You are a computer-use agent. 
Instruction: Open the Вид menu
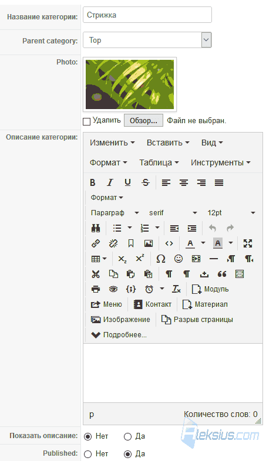click(212, 143)
